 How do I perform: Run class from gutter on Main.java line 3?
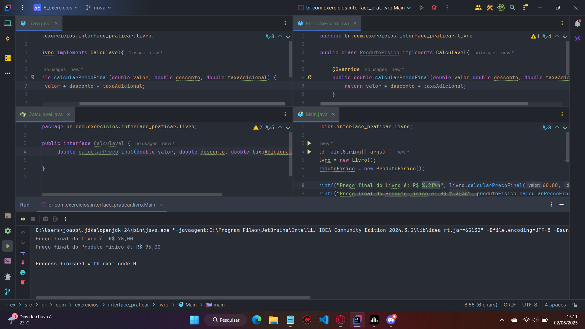tap(309, 143)
